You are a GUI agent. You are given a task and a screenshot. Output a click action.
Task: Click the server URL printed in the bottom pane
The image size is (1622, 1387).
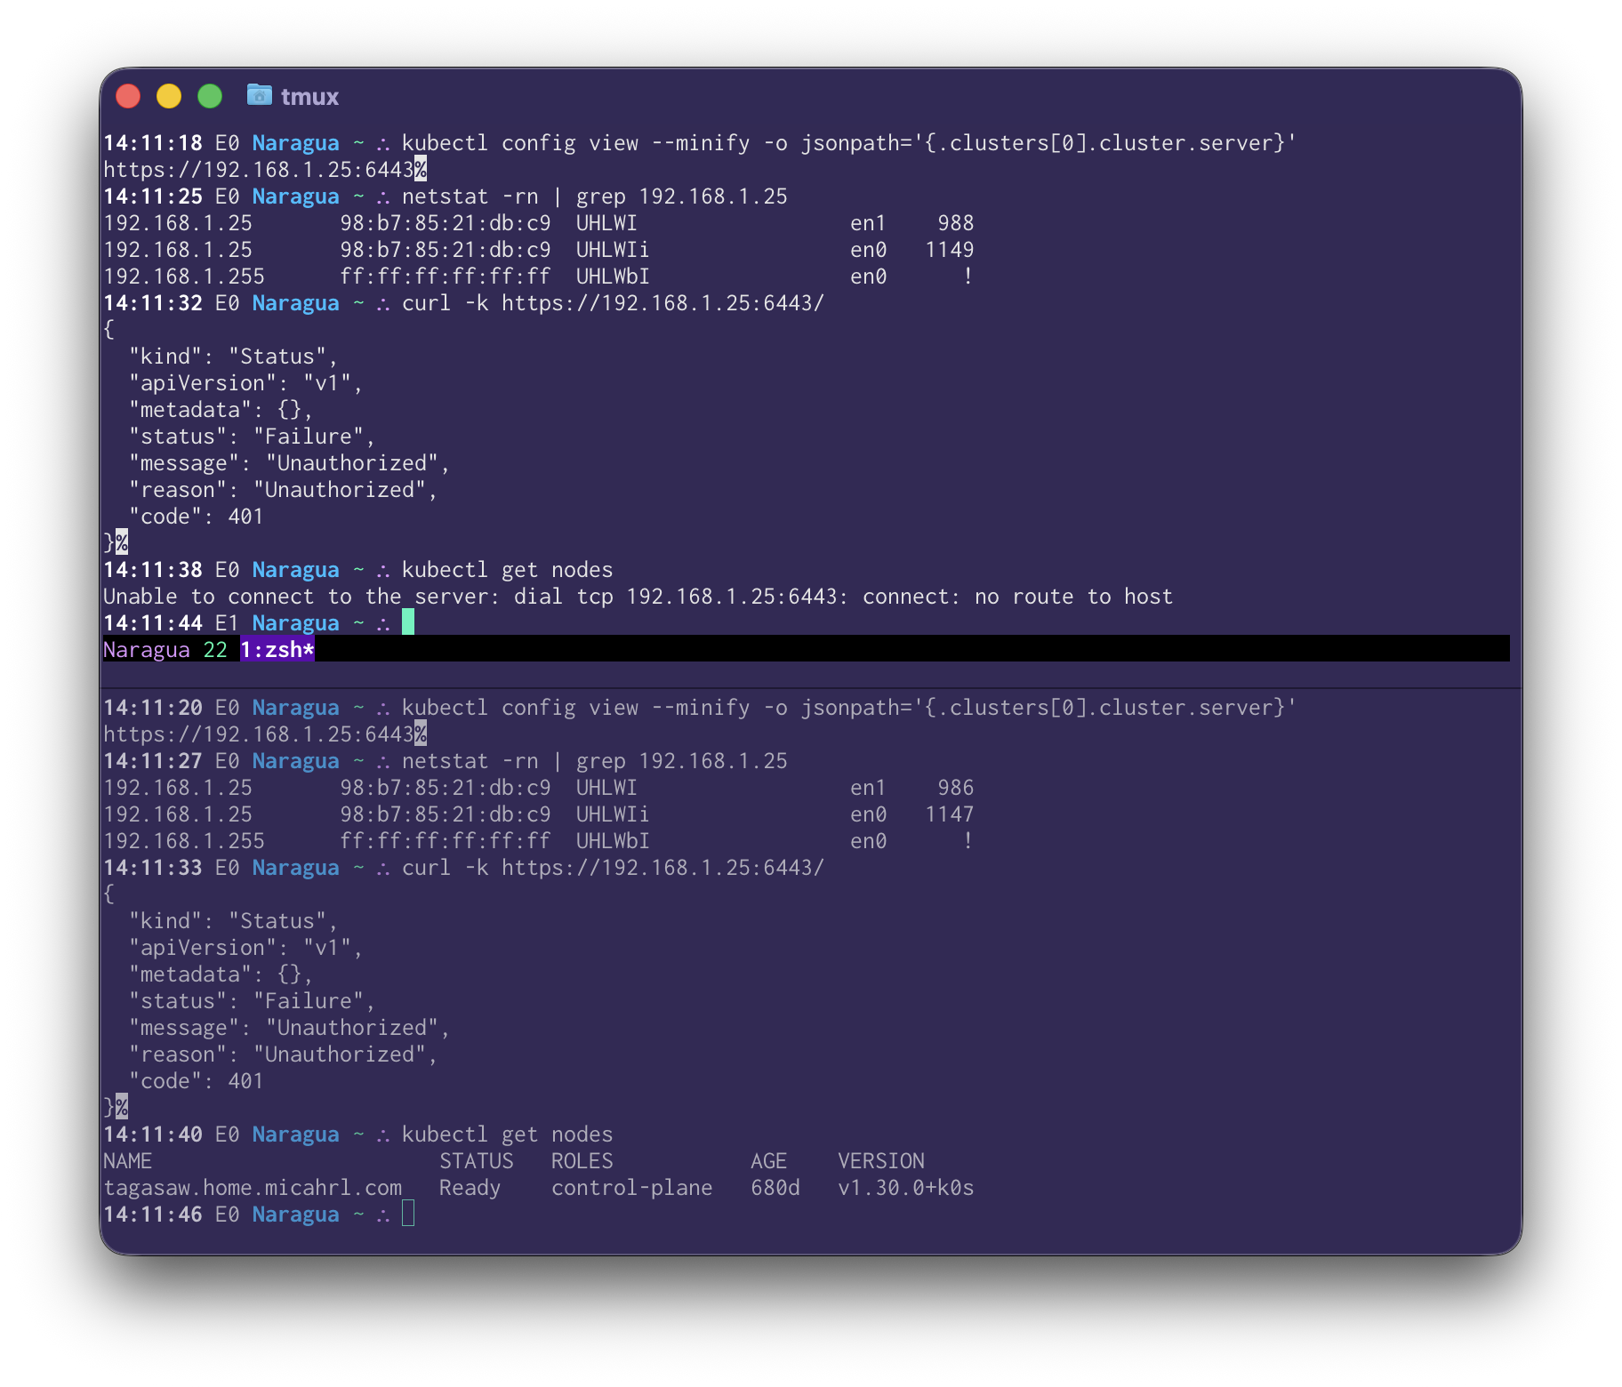[x=258, y=734]
